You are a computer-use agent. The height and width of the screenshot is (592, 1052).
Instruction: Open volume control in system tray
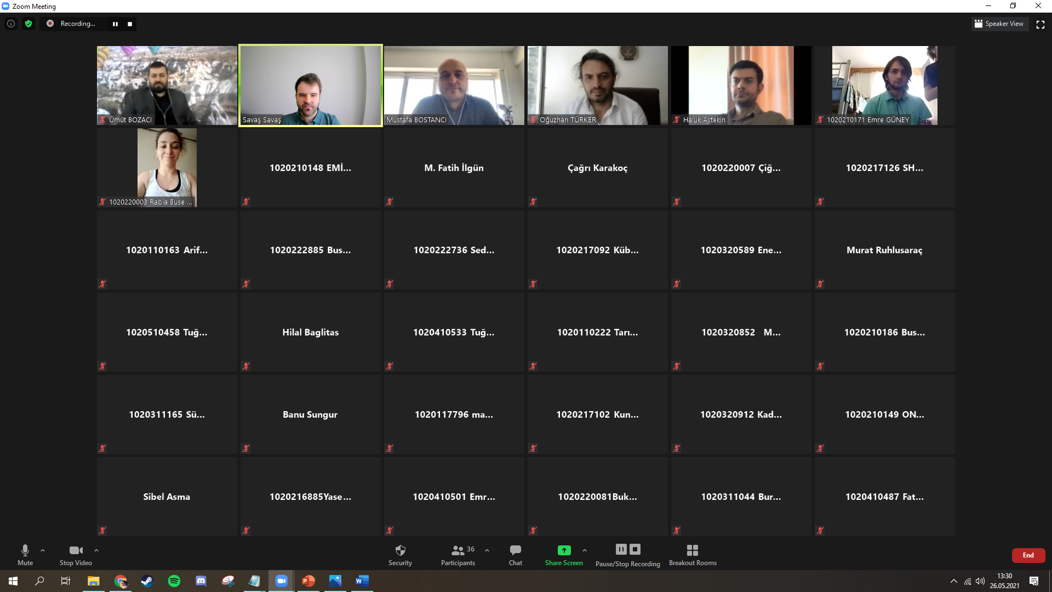(980, 581)
